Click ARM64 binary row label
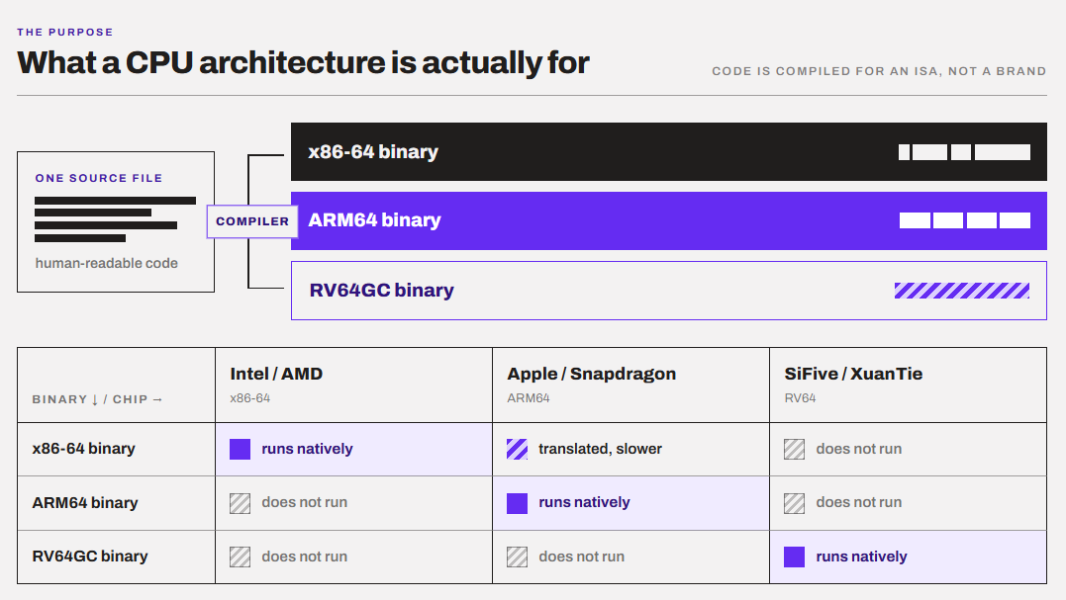This screenshot has width=1066, height=600. click(x=85, y=503)
